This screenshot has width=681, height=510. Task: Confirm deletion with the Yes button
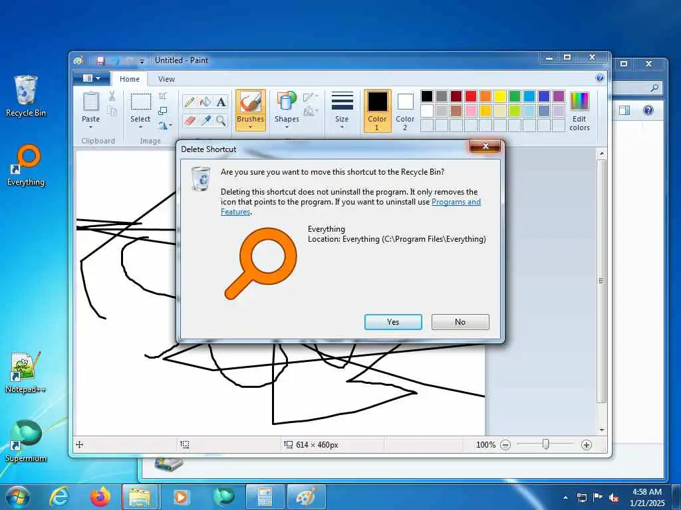click(x=393, y=322)
